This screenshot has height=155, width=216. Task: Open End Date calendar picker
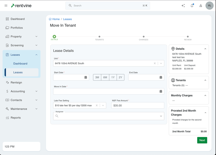click(x=161, y=77)
